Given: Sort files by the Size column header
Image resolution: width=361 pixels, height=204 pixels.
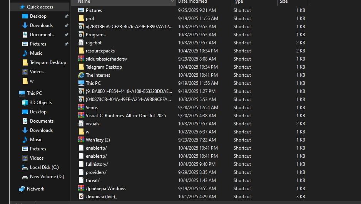Looking at the screenshot, I should (284, 2).
